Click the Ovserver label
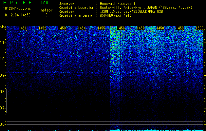This screenshot has width=206, height=131. pyautogui.click(x=66, y=4)
